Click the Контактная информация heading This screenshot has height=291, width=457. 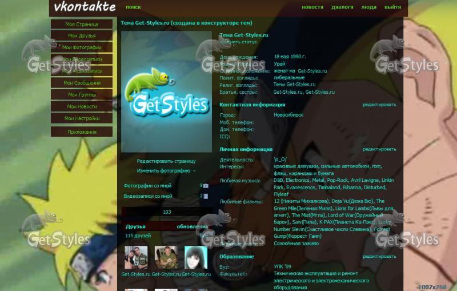(252, 105)
